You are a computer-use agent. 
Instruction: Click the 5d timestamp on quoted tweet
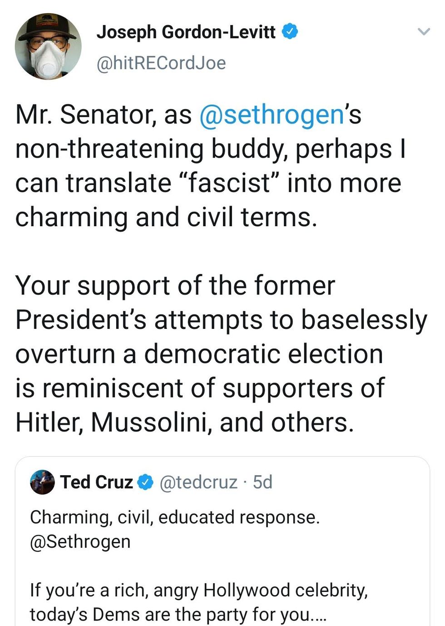pyautogui.click(x=262, y=482)
